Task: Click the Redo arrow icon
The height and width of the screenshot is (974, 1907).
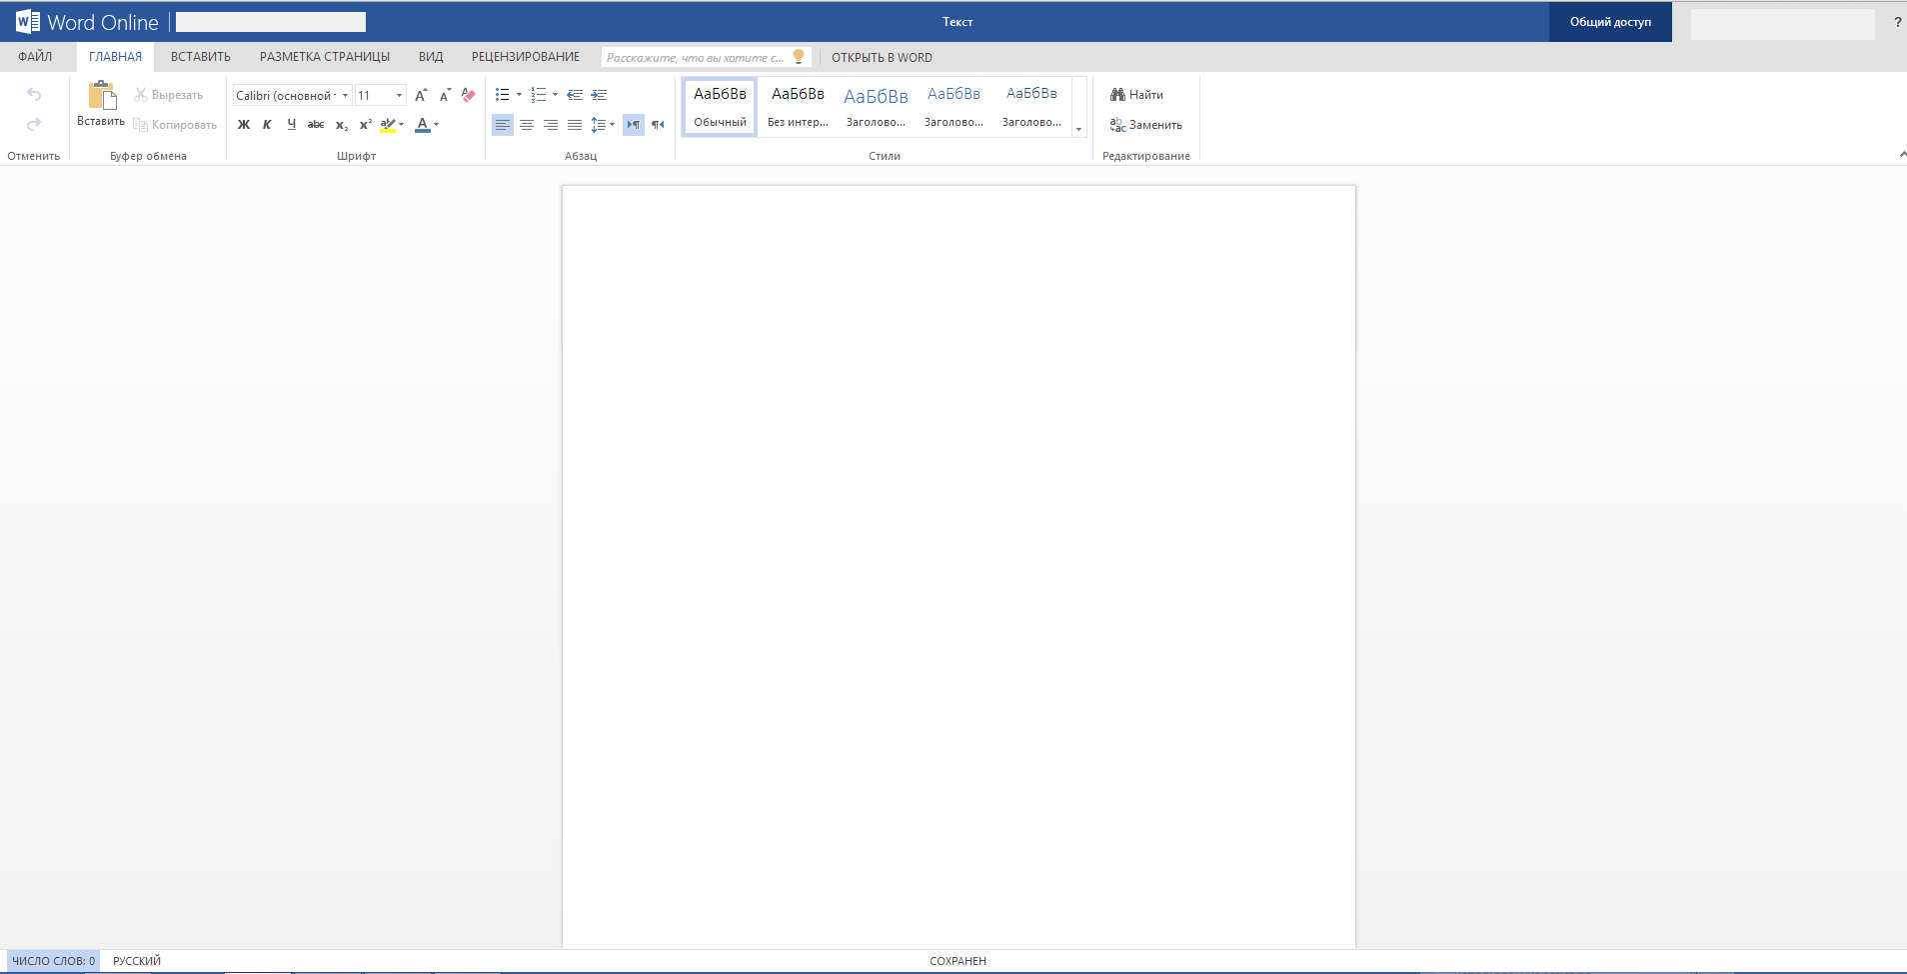Action: [34, 124]
